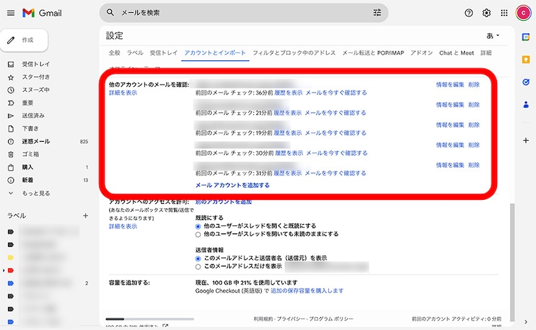
Task: Open Google Keep side panel icon
Action: click(x=526, y=60)
